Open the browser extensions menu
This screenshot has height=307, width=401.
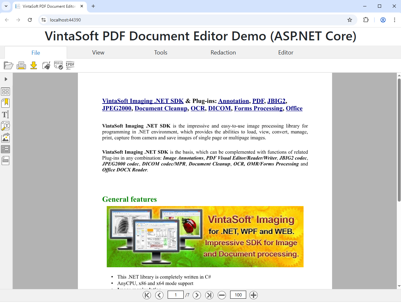pyautogui.click(x=366, y=20)
